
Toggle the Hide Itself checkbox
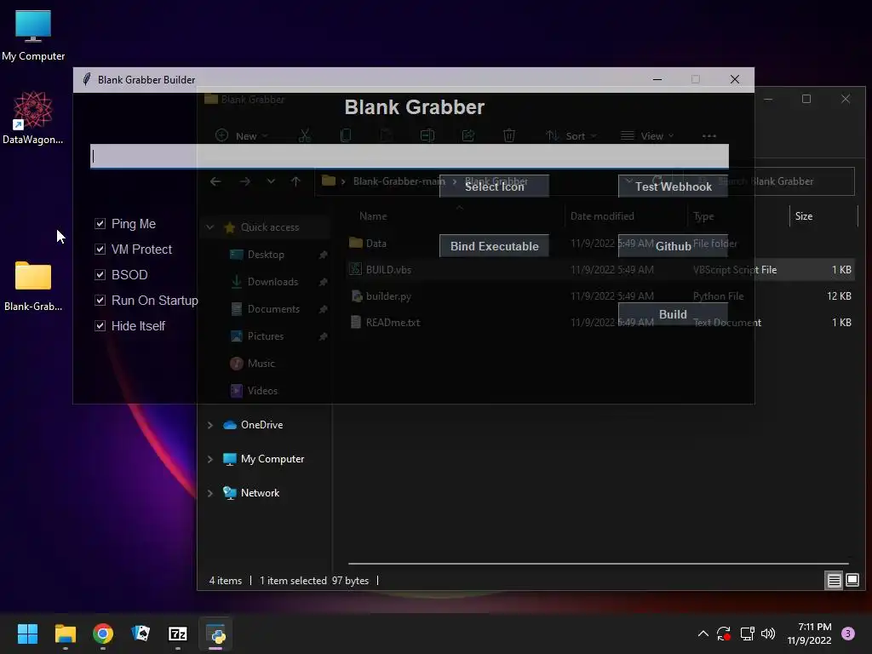[100, 326]
